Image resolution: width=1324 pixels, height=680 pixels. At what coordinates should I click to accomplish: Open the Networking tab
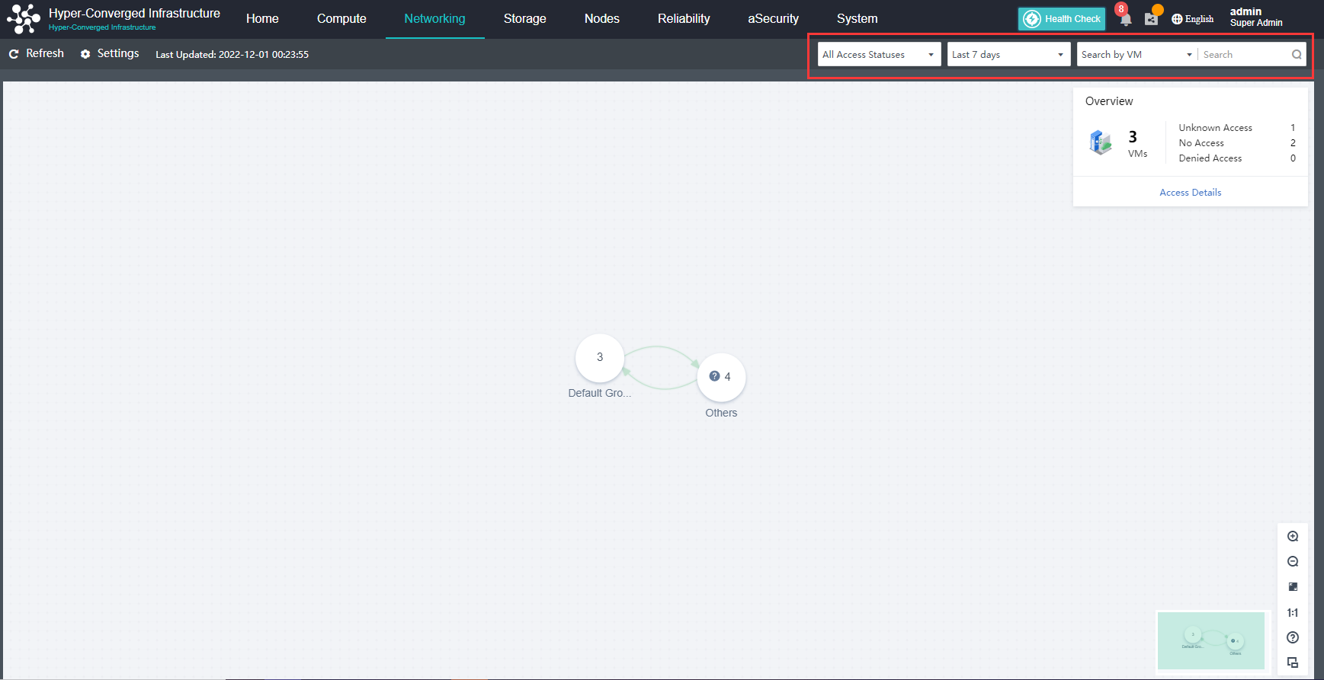click(434, 19)
